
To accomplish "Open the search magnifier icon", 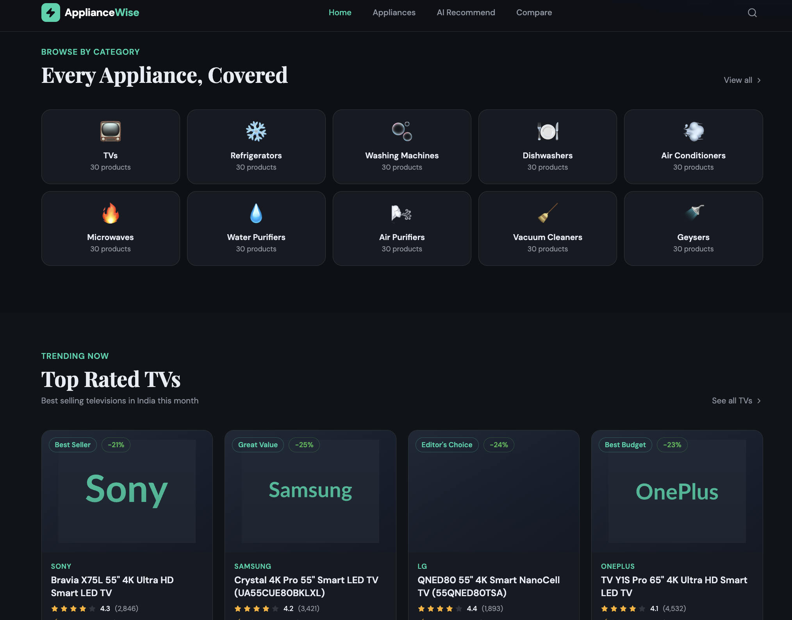I will [x=752, y=13].
